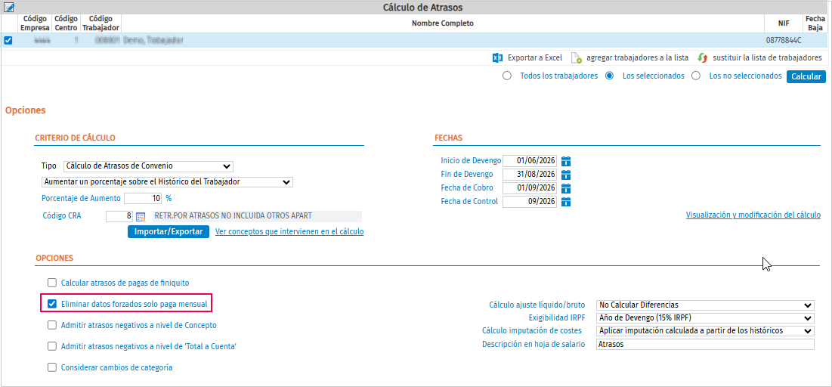This screenshot has width=832, height=387.
Task: Open the Tipo dropdown
Action: (x=148, y=166)
